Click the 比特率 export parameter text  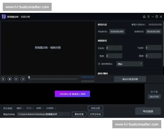coord(51,108)
